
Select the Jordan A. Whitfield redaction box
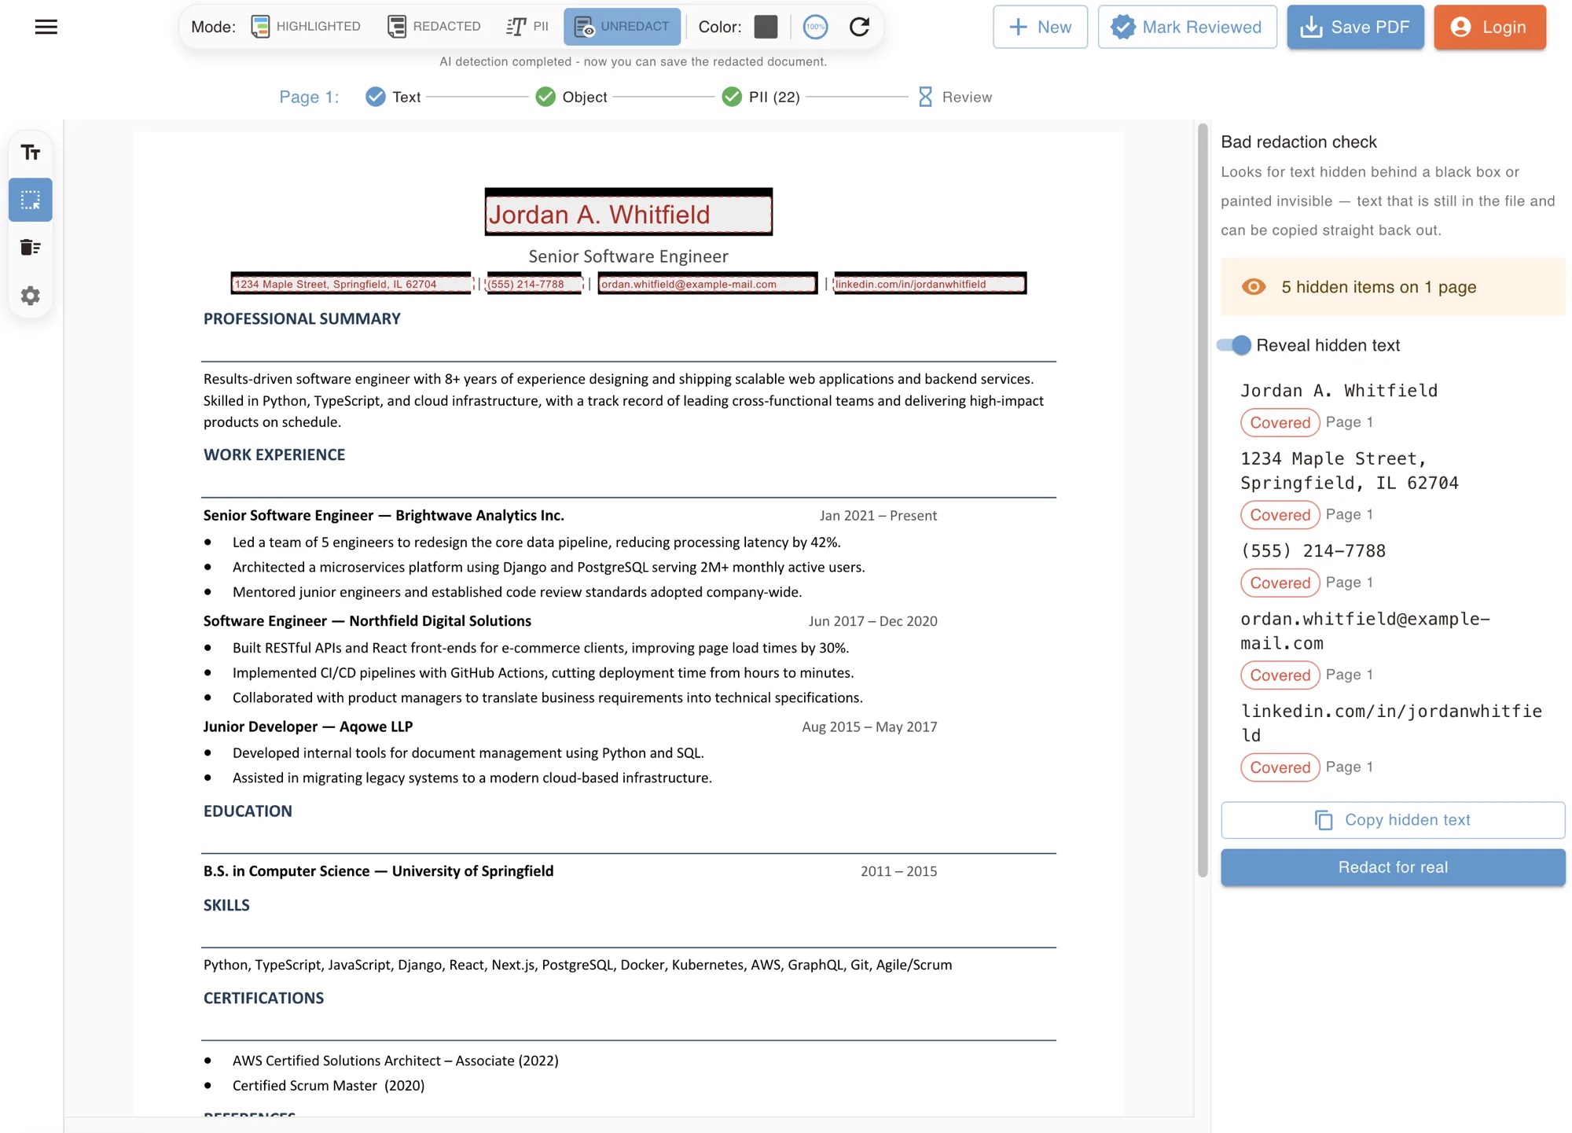[629, 212]
